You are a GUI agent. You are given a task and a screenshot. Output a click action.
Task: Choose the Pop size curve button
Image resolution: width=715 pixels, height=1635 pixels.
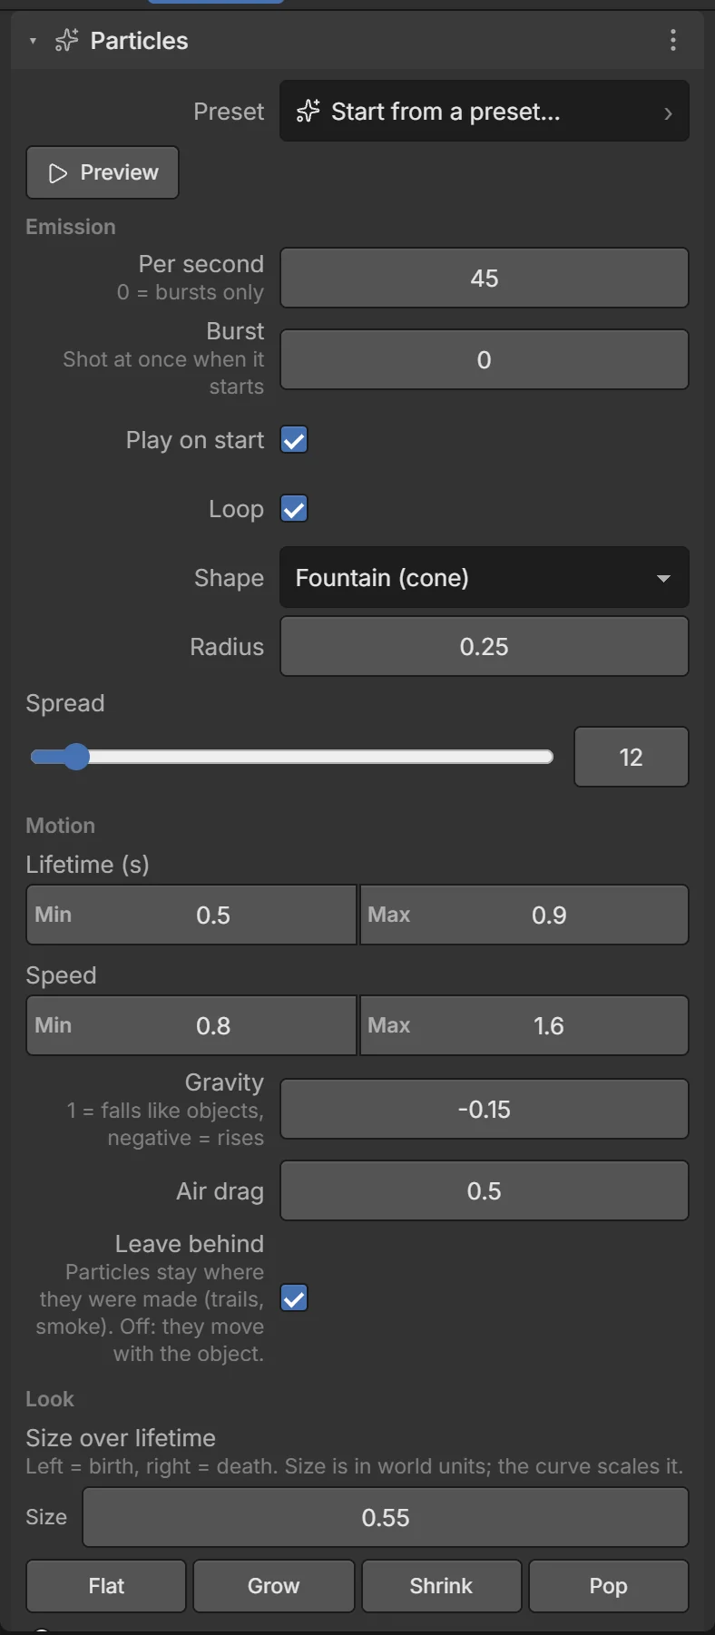coord(608,1586)
